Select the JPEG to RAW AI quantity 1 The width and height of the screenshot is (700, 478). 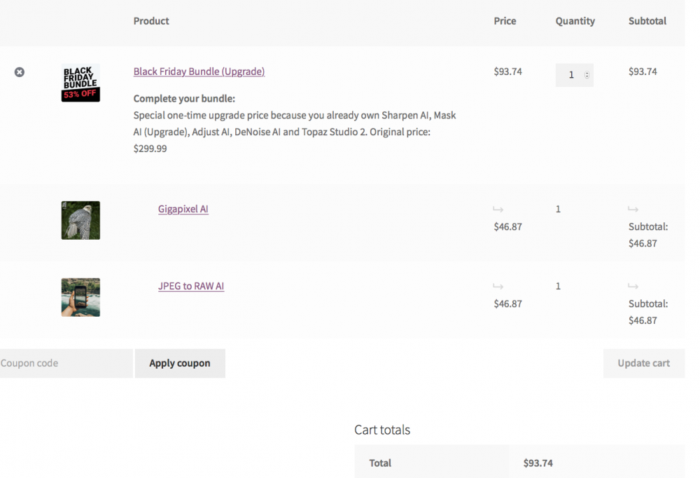[x=558, y=286]
